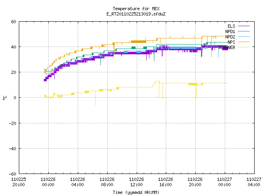Click the chart title 'Temperature for MEX'
This screenshot has height=196, width=262.
(136, 9)
